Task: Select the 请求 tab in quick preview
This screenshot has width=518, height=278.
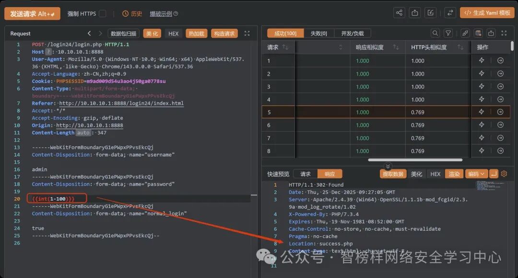Action: click(305, 174)
